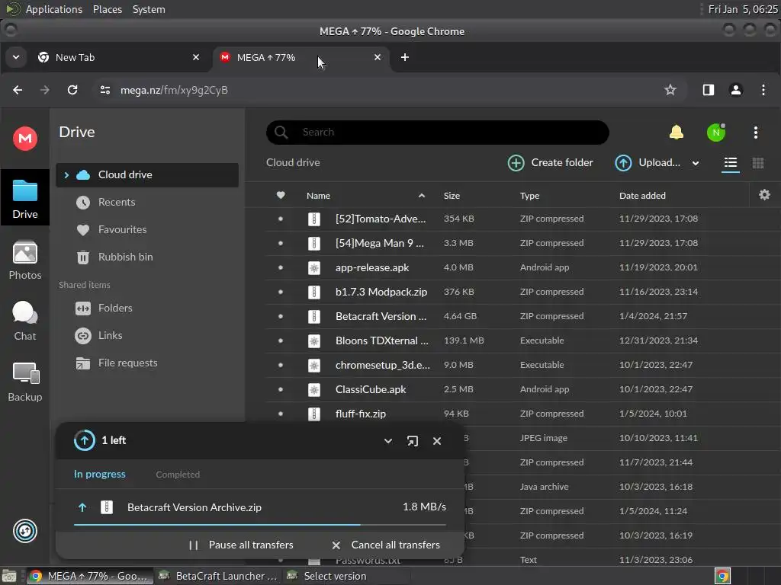Toggle Chrome side panel
The image size is (781, 585).
pyautogui.click(x=708, y=90)
